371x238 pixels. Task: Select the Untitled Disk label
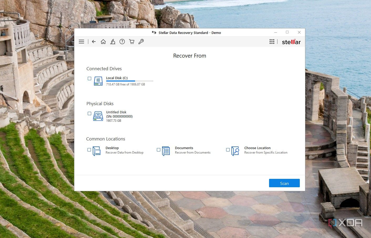click(x=116, y=112)
